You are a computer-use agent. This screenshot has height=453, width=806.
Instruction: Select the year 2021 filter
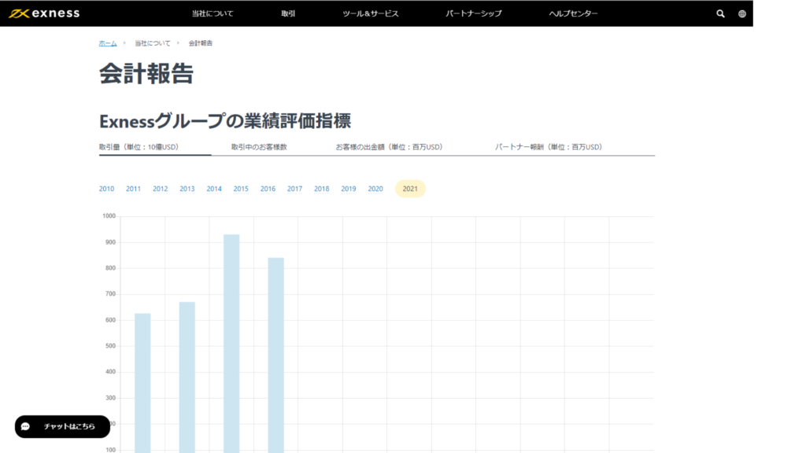(x=409, y=188)
